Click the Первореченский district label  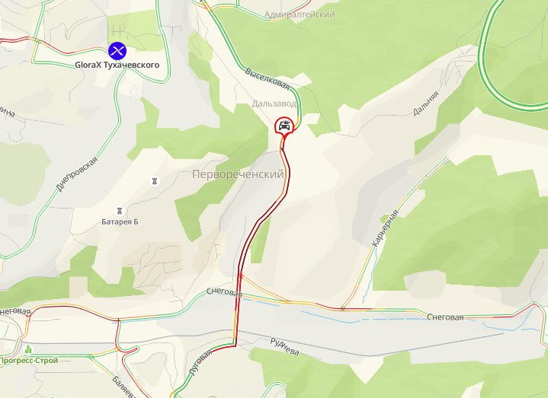click(x=238, y=174)
